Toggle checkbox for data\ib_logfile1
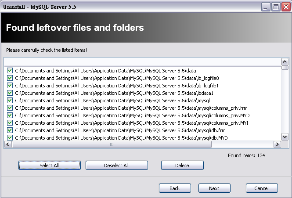The height and width of the screenshot is (198, 292). tap(10, 86)
